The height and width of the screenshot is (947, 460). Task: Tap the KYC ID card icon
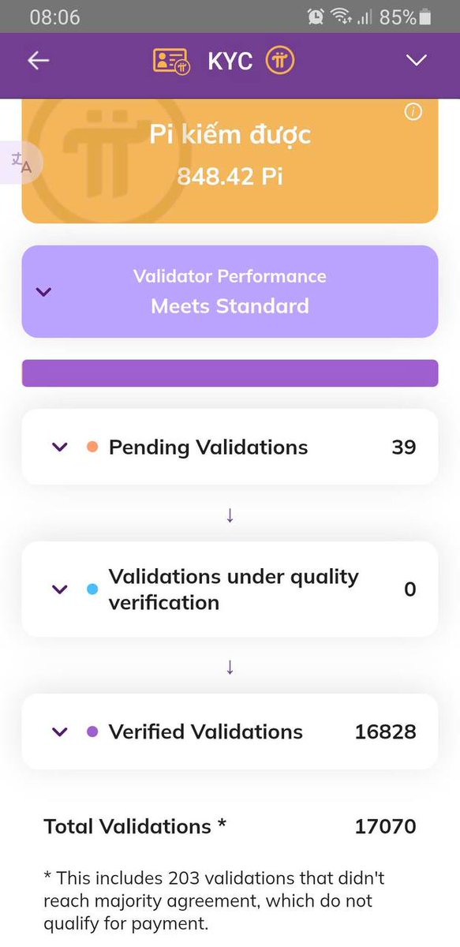point(170,62)
